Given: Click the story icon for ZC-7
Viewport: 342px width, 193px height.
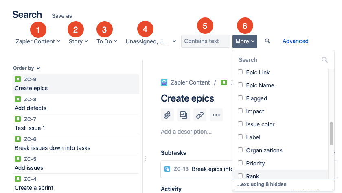Looking at the screenshot, I should tap(18, 119).
